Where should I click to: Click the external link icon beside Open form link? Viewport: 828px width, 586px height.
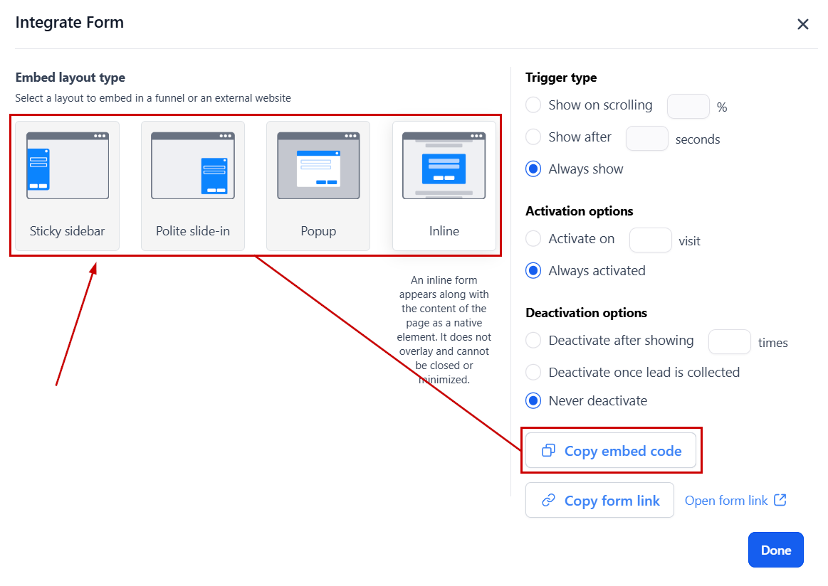tap(780, 500)
